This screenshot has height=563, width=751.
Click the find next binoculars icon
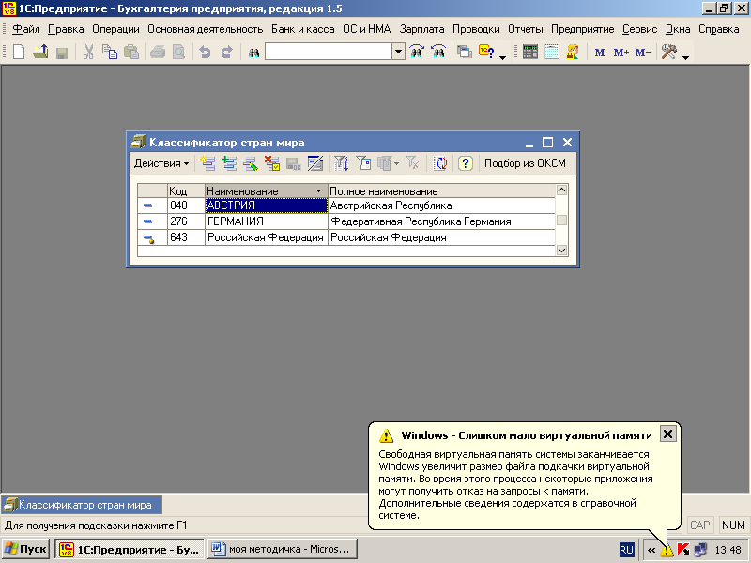[x=417, y=52]
